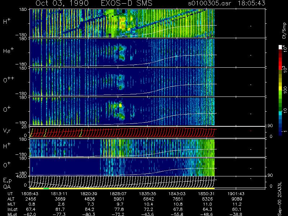
Task: Click the 'InLat' row header
Action: point(13,209)
